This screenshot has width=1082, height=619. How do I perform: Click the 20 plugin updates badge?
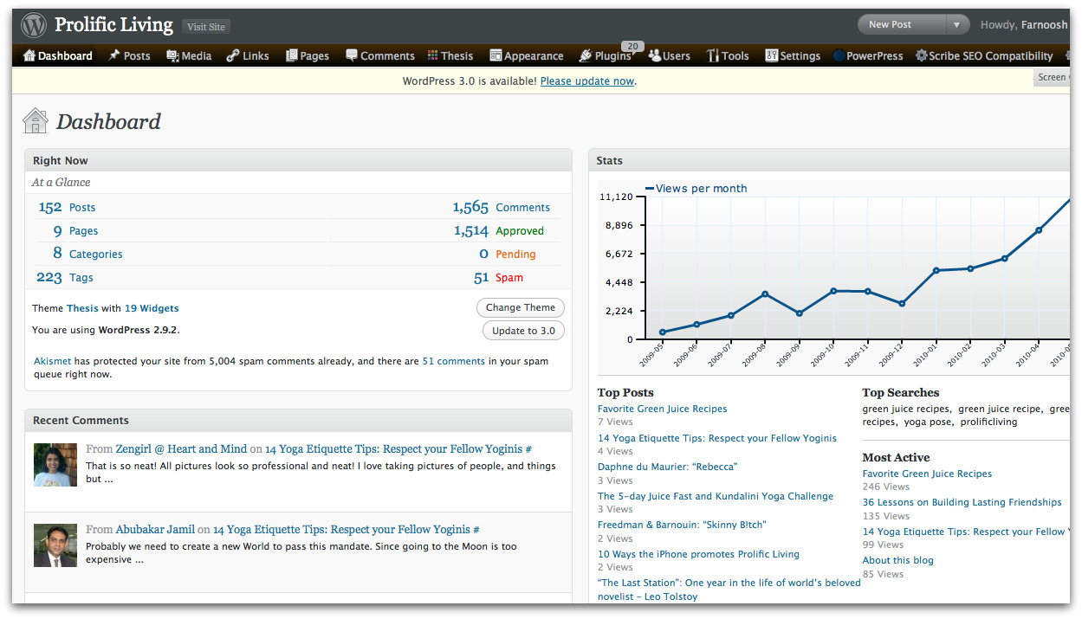point(632,46)
